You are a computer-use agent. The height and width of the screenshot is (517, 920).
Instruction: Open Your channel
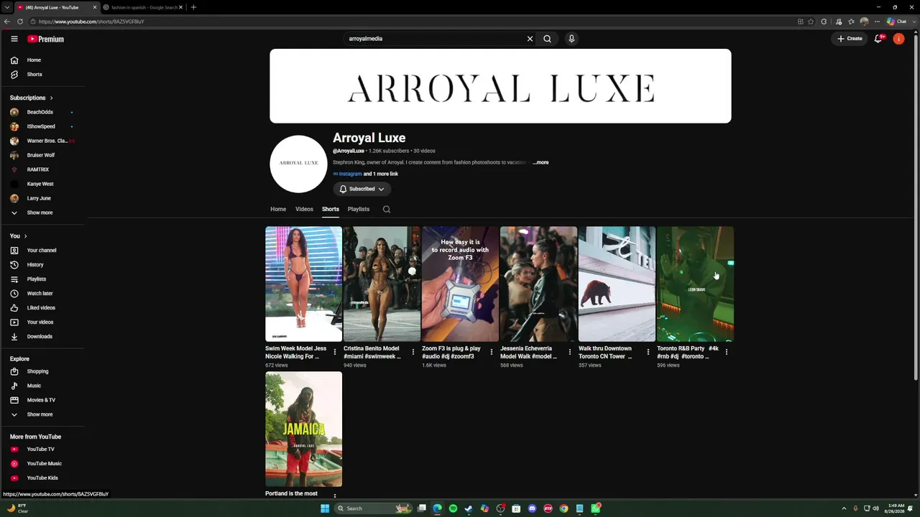43,251
